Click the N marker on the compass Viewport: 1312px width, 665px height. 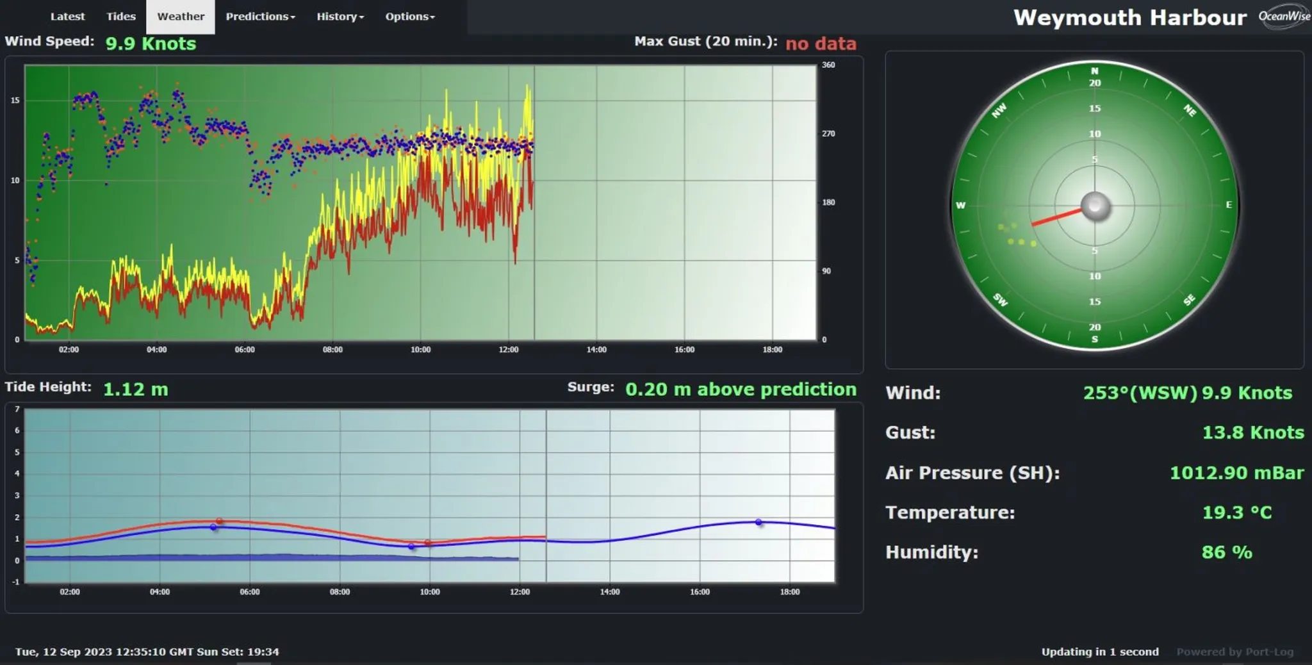point(1095,71)
